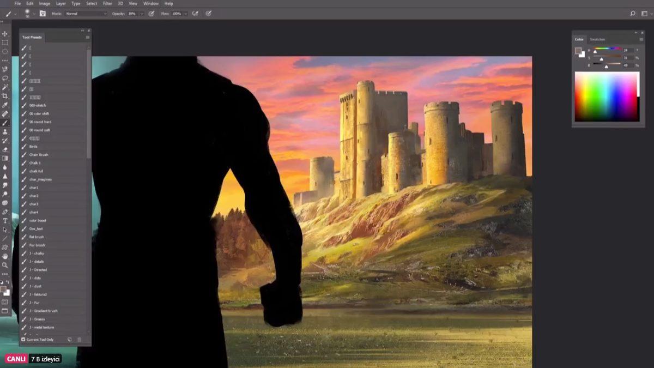Click the Clone Stamp tool
Viewport: 654px width, 368px height.
(5, 131)
